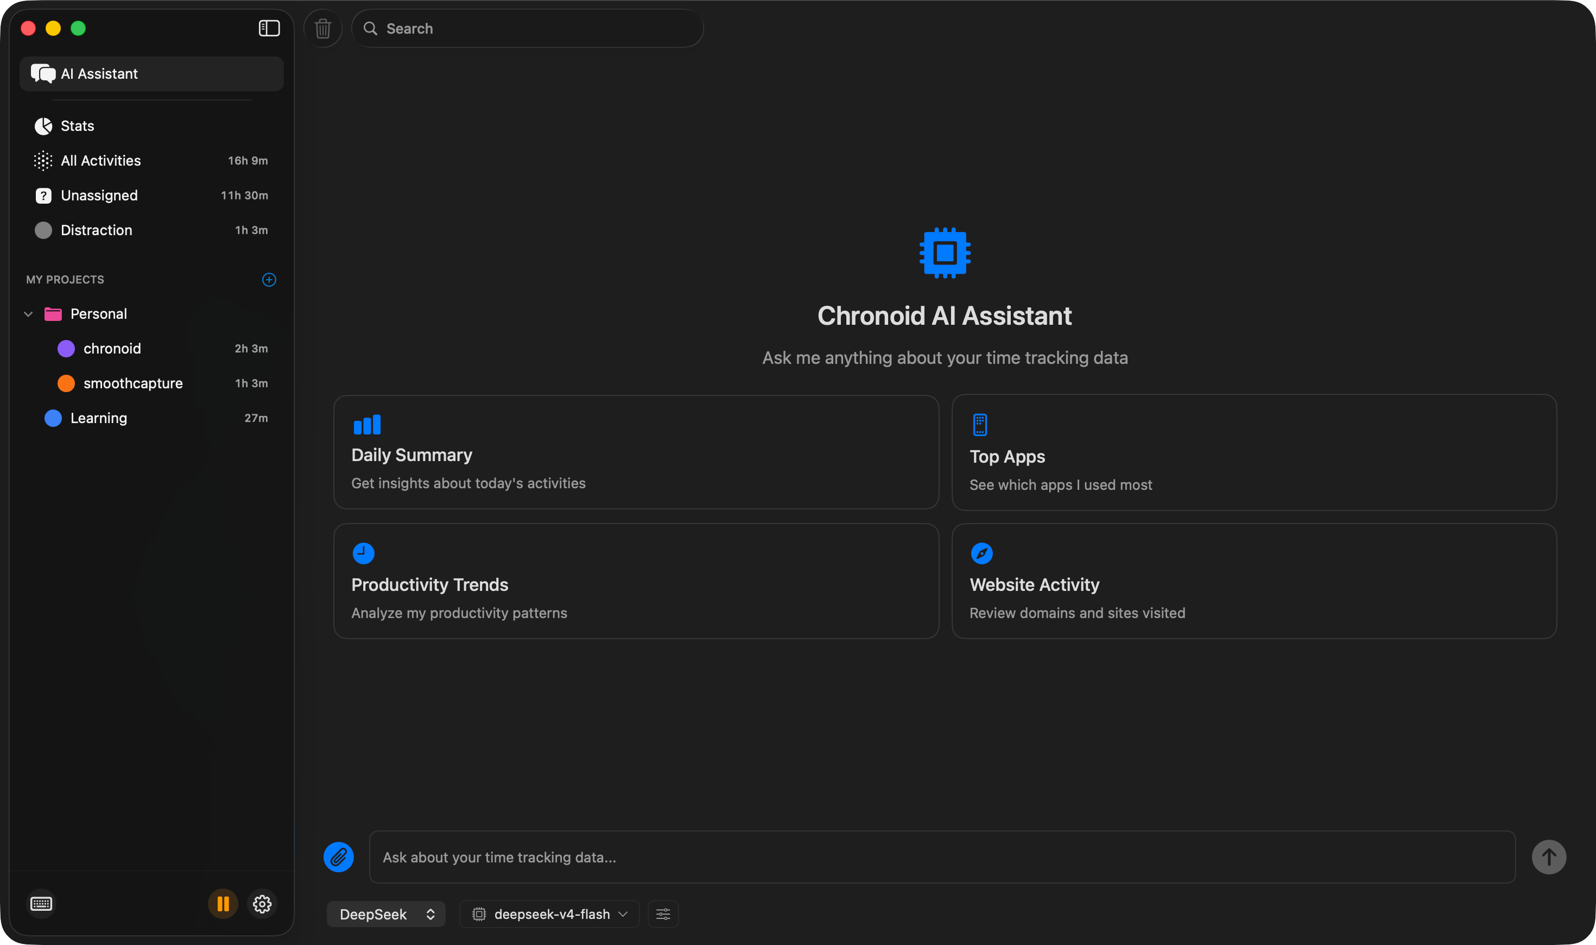Image resolution: width=1596 pixels, height=945 pixels.
Task: Open Unassigned activities
Action: click(x=151, y=196)
